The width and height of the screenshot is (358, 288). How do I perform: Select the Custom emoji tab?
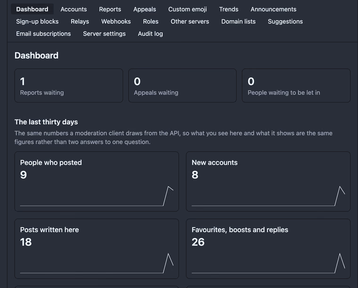pyautogui.click(x=187, y=9)
